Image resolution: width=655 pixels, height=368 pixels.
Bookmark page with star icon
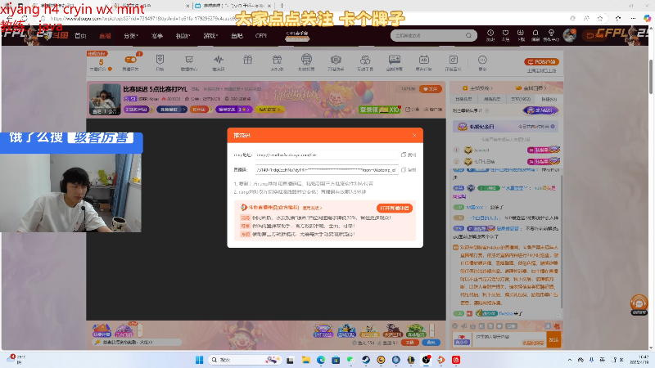(x=600, y=18)
